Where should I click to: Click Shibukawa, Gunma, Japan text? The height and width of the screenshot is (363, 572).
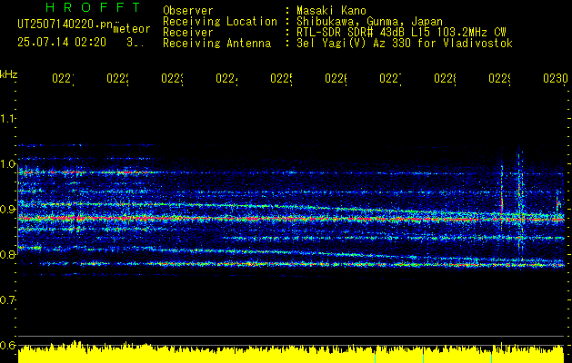click(369, 21)
